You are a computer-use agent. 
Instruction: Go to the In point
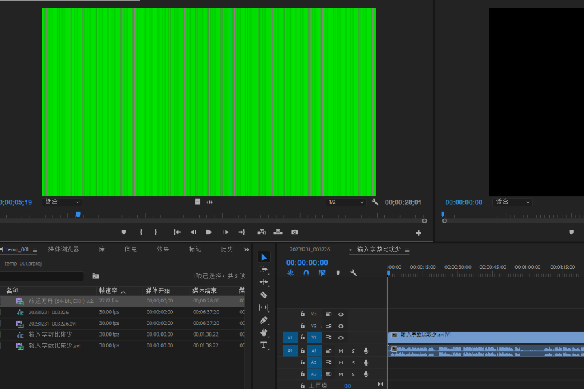coord(177,232)
